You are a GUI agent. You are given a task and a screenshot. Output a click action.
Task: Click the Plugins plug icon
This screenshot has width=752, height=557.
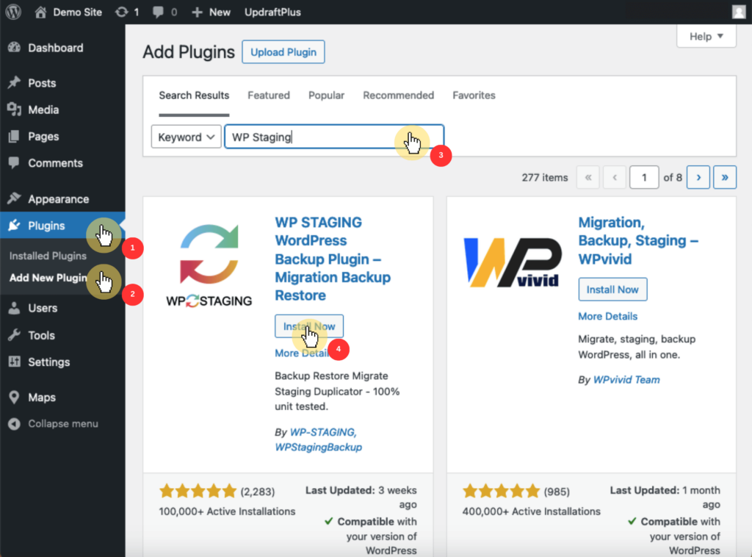point(15,225)
